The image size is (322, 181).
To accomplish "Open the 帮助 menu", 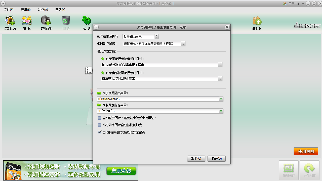I will click(x=60, y=10).
